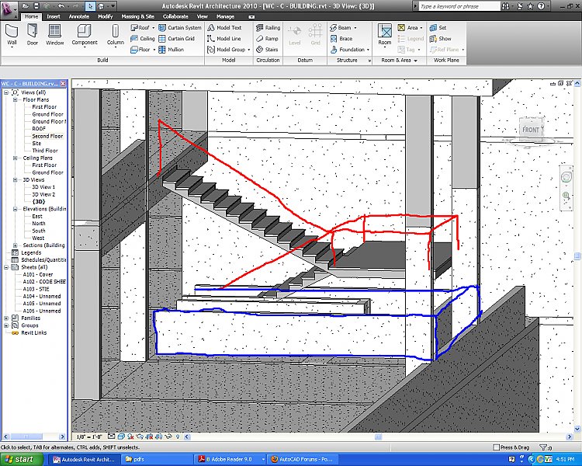Image resolution: width=582 pixels, height=466 pixels.
Task: Choose the Curtain System tool
Action: pos(180,27)
